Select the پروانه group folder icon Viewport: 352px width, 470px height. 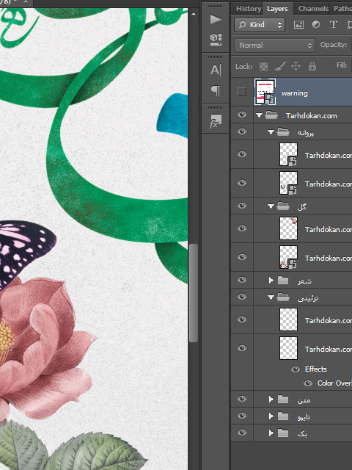[x=283, y=132]
